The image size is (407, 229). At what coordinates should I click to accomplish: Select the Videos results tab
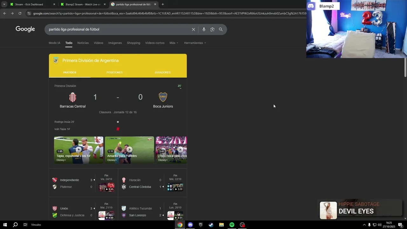(99, 43)
